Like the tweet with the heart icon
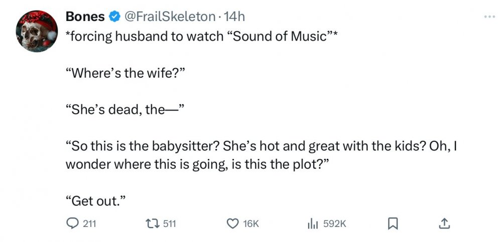Screen dimensions: 502x242 click(233, 224)
